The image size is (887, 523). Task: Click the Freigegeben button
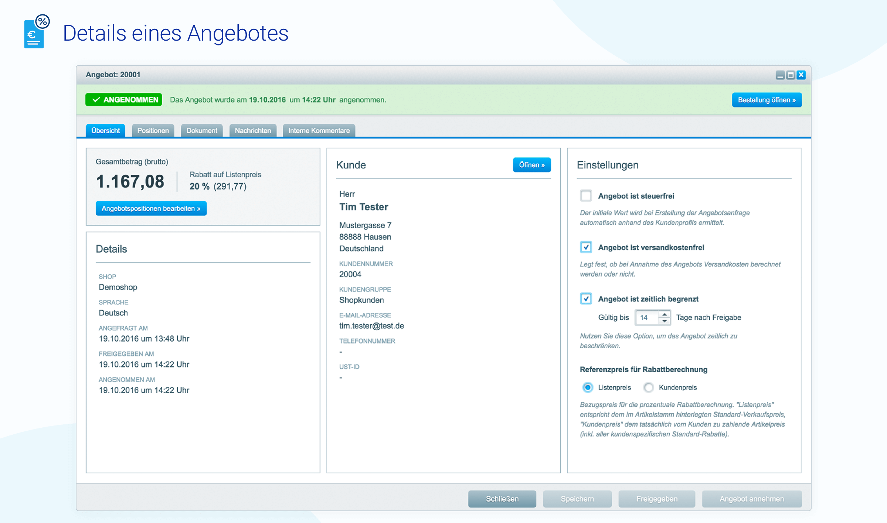click(x=657, y=499)
